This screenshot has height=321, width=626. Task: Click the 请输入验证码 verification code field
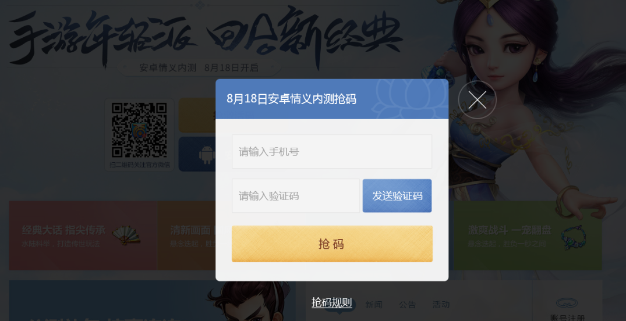[296, 196]
